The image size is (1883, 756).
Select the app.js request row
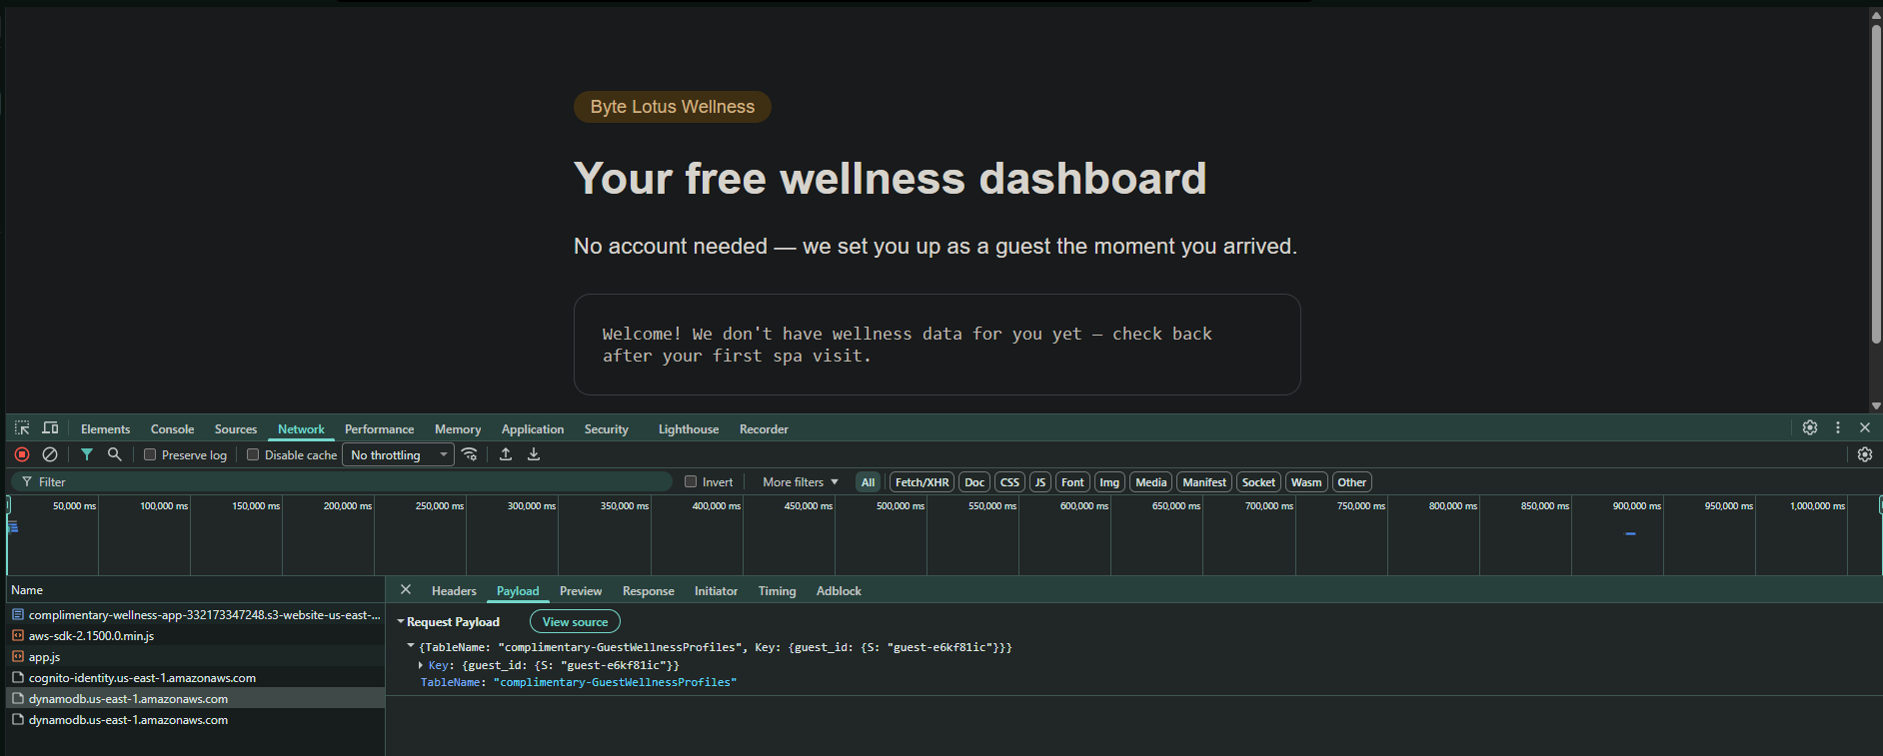[196, 657]
